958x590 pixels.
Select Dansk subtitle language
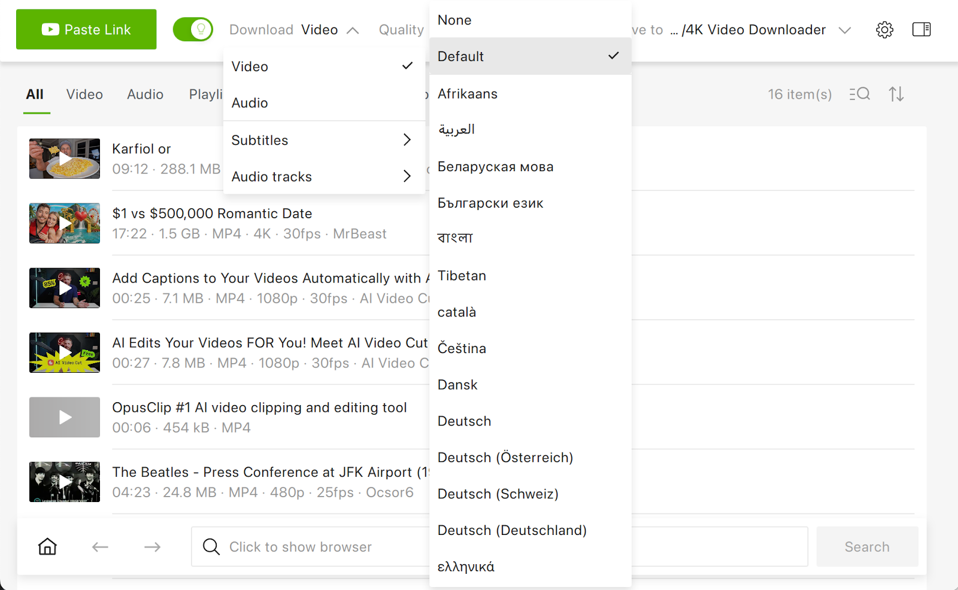click(530, 385)
